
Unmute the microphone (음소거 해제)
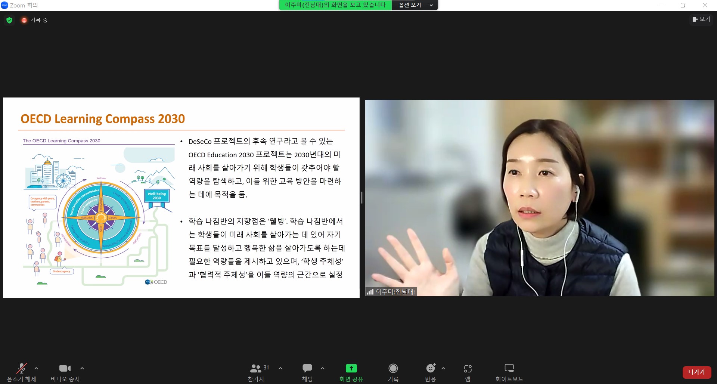click(22, 372)
